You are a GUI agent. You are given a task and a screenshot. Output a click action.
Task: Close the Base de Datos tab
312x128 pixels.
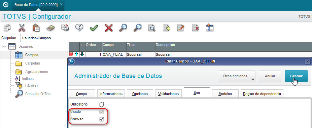[x=61, y=4]
